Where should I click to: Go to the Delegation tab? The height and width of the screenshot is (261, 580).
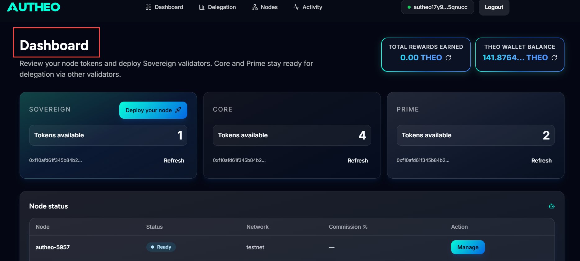pos(217,7)
